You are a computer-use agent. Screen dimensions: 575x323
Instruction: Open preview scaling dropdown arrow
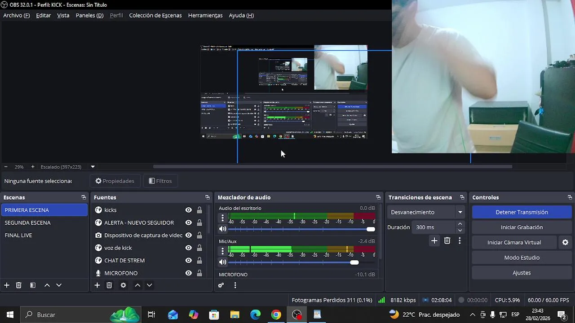coord(93,167)
